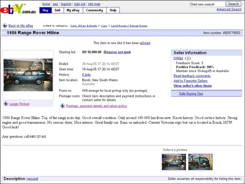
Task: Open the relisted item link
Action: (145, 43)
